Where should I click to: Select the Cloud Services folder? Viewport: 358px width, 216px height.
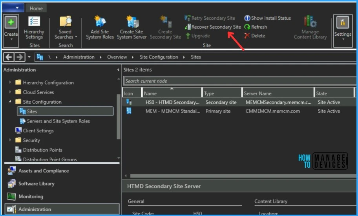point(35,92)
